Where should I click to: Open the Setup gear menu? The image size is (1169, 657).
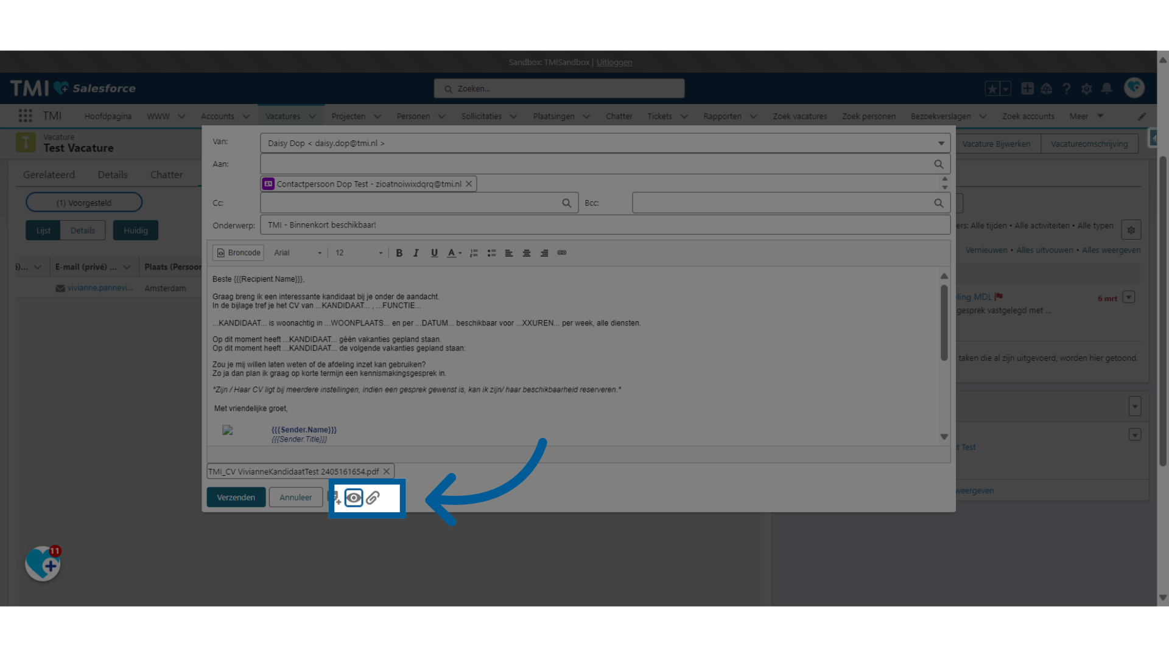point(1087,89)
